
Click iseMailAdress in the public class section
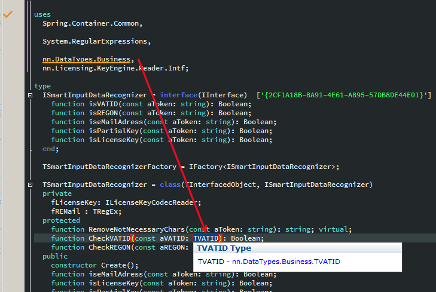(115, 274)
